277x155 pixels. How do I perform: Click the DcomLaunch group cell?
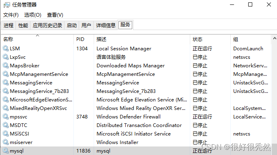pos(248,49)
